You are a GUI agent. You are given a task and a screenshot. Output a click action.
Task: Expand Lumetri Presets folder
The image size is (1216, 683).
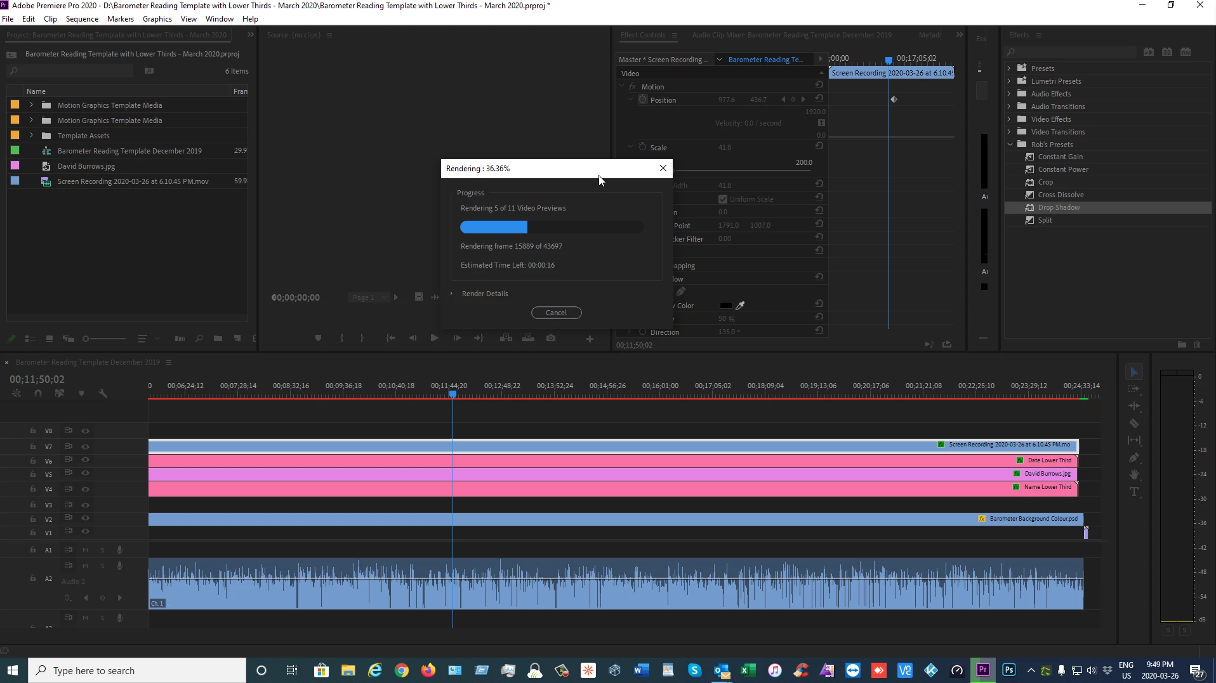click(1009, 81)
